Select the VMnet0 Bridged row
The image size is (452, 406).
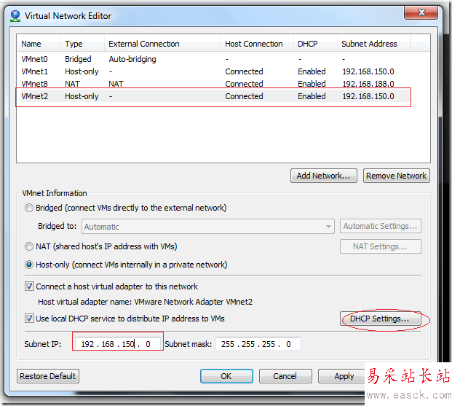click(x=215, y=59)
